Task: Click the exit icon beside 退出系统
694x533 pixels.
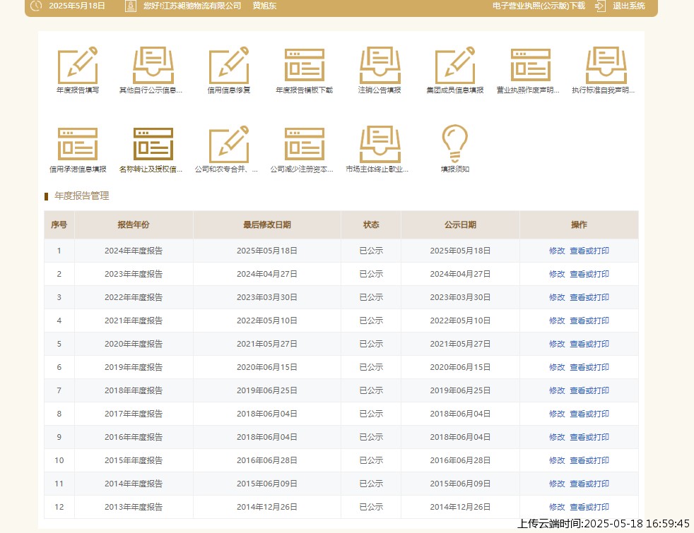Action: 600,6
